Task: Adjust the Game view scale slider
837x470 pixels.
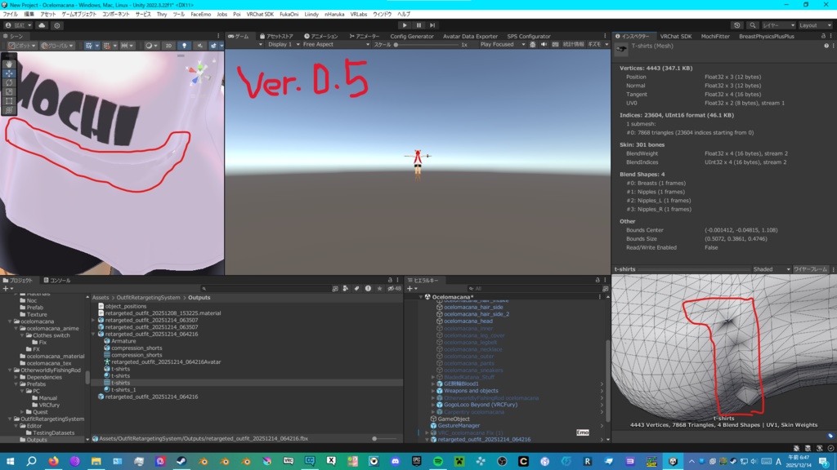Action: [x=427, y=45]
